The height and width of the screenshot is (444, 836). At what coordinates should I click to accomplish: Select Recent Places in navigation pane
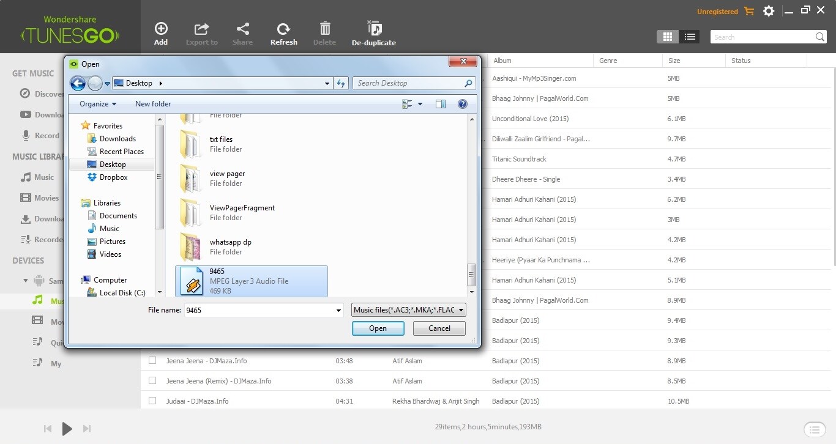point(122,152)
